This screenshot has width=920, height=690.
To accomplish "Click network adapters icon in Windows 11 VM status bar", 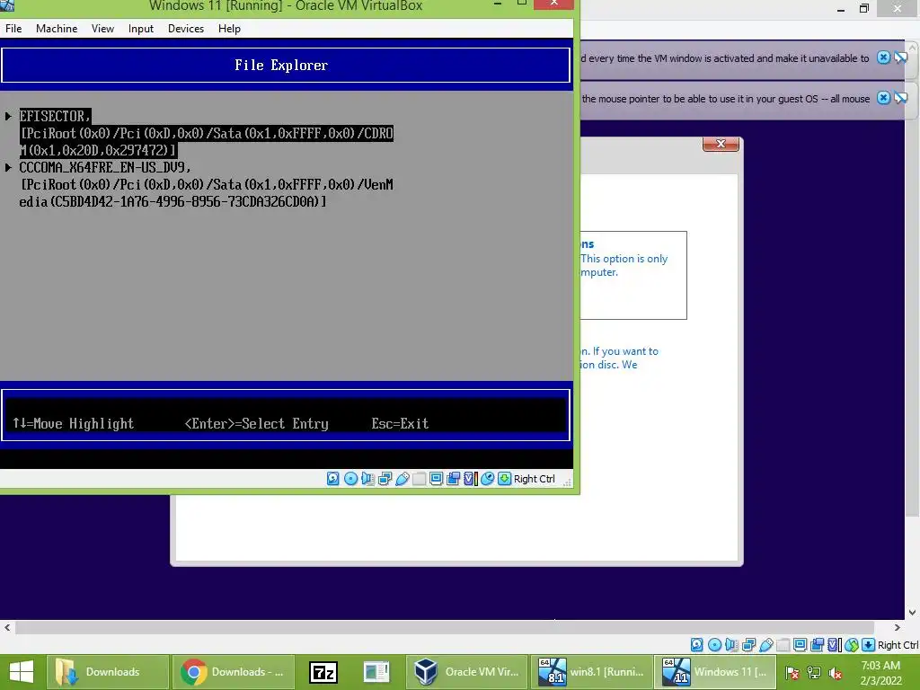I will coord(385,479).
